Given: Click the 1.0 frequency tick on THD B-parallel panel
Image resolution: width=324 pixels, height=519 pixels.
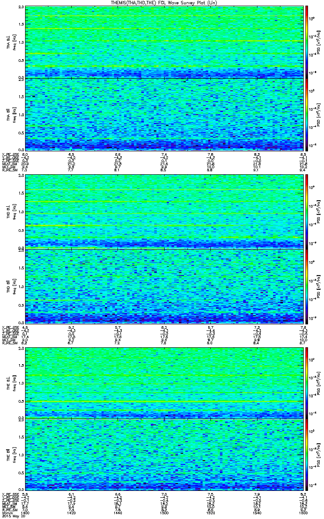Looking at the screenshot, I should tap(21, 286).
